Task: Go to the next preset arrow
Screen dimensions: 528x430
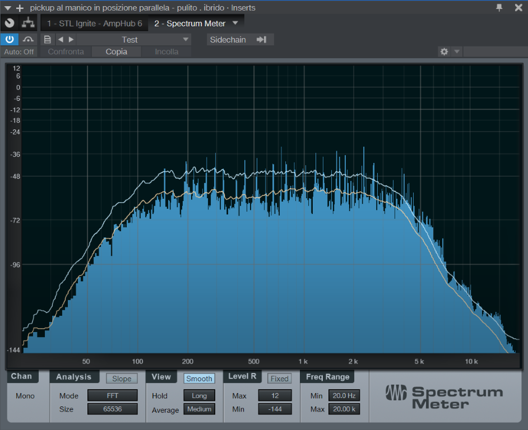Action: tap(71, 39)
